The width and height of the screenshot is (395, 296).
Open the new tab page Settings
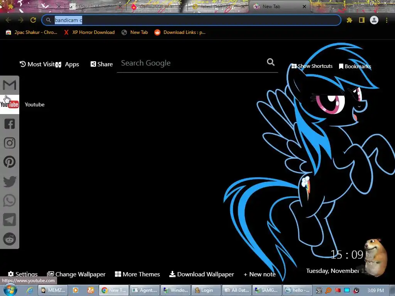click(x=23, y=274)
